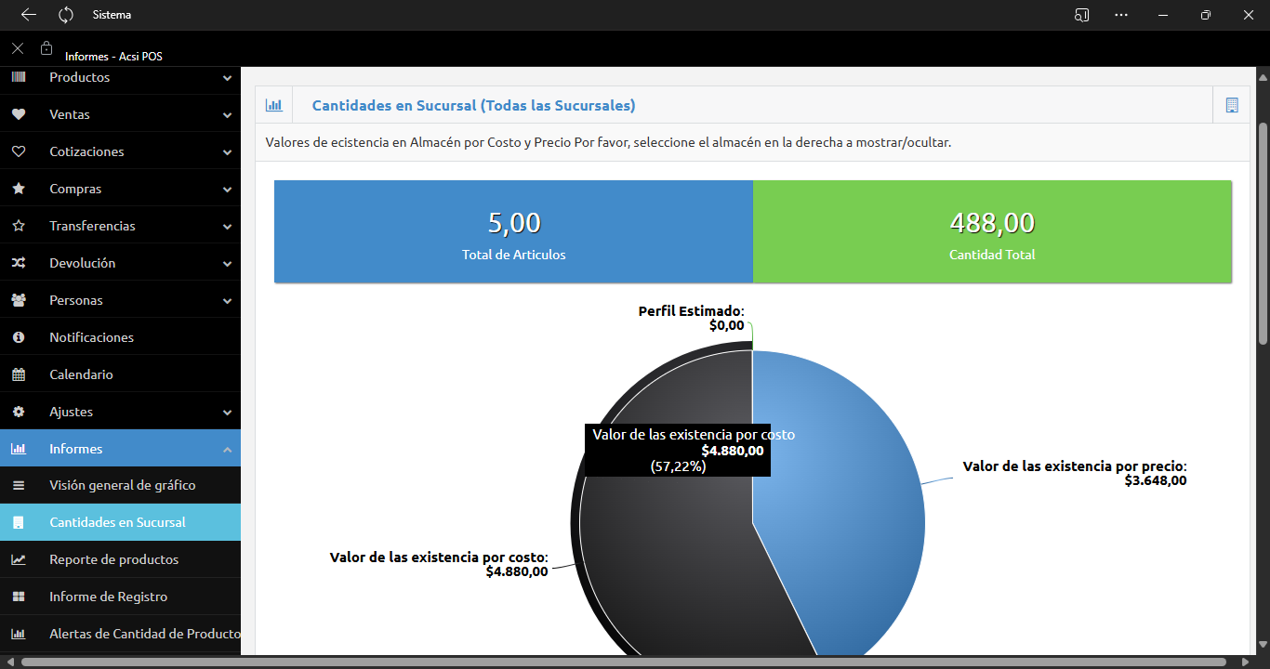This screenshot has width=1270, height=669.
Task: Click the people icon beside Personas
Action: coord(19,300)
